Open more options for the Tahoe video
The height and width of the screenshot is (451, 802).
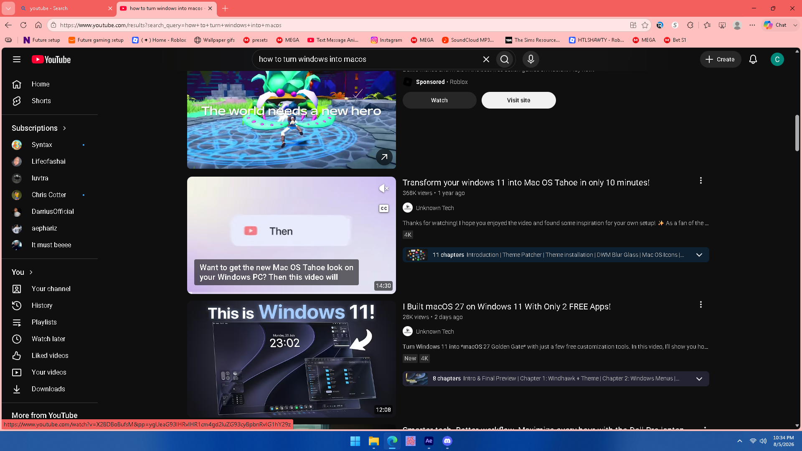point(701,181)
